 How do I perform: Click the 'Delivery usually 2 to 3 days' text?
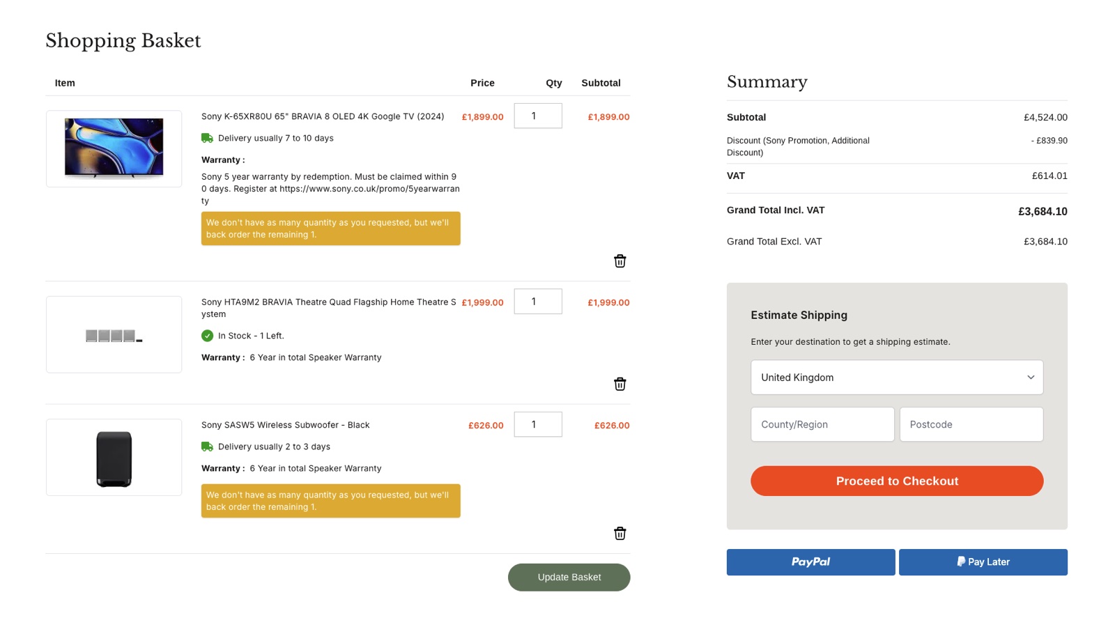coord(274,447)
